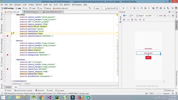This screenshot has width=178, height=100.
Task: Open the Profiler gauge icon
Action: (142, 8)
